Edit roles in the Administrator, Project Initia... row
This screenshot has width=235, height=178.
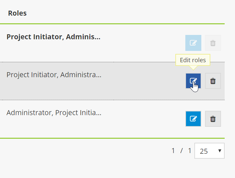(193, 119)
